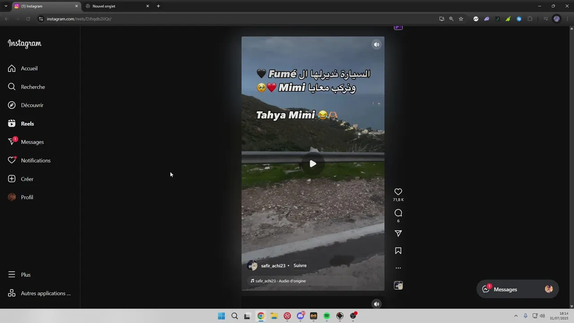This screenshot has width=574, height=323.
Task: Open Chrome three-dot menu
Action: (x=568, y=19)
